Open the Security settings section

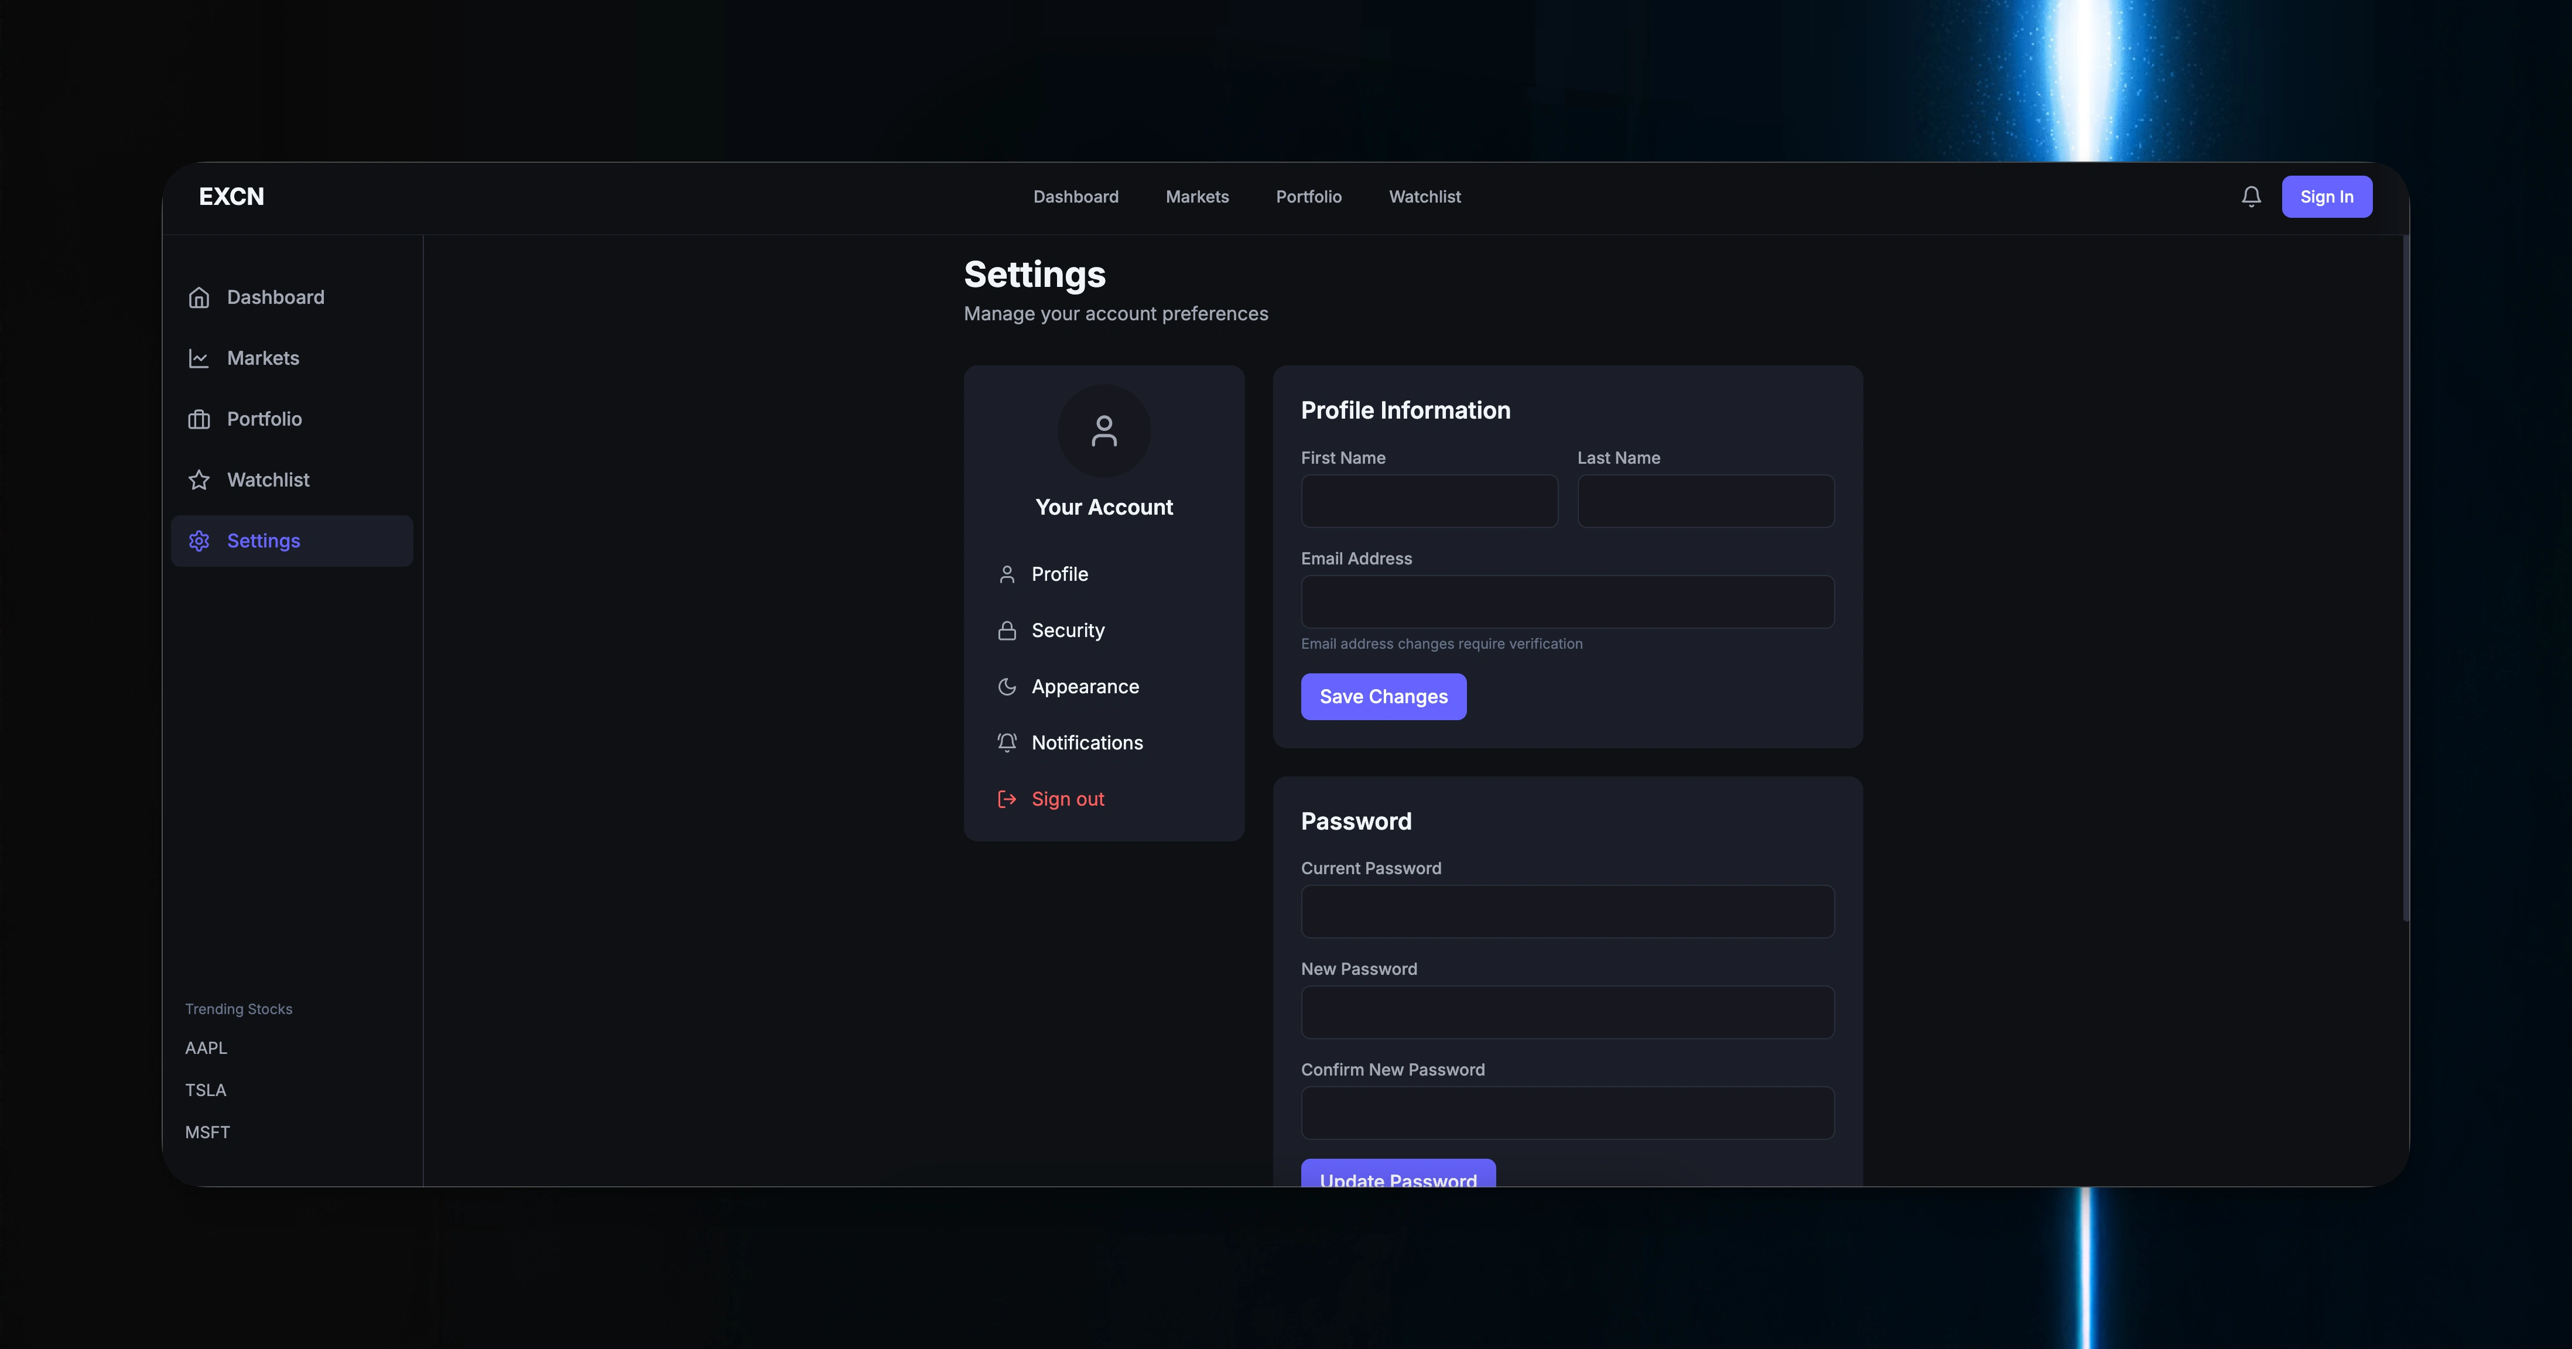pyautogui.click(x=1104, y=631)
